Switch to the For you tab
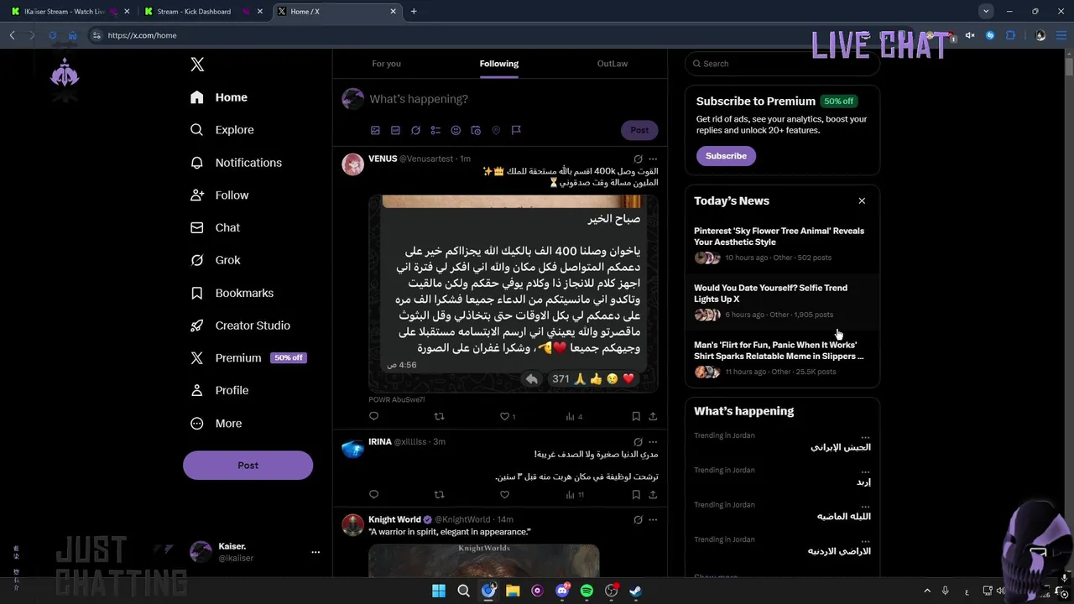The height and width of the screenshot is (604, 1074). (x=386, y=64)
